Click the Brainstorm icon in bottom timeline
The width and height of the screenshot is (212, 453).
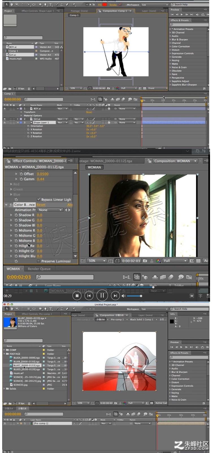click(145, 414)
